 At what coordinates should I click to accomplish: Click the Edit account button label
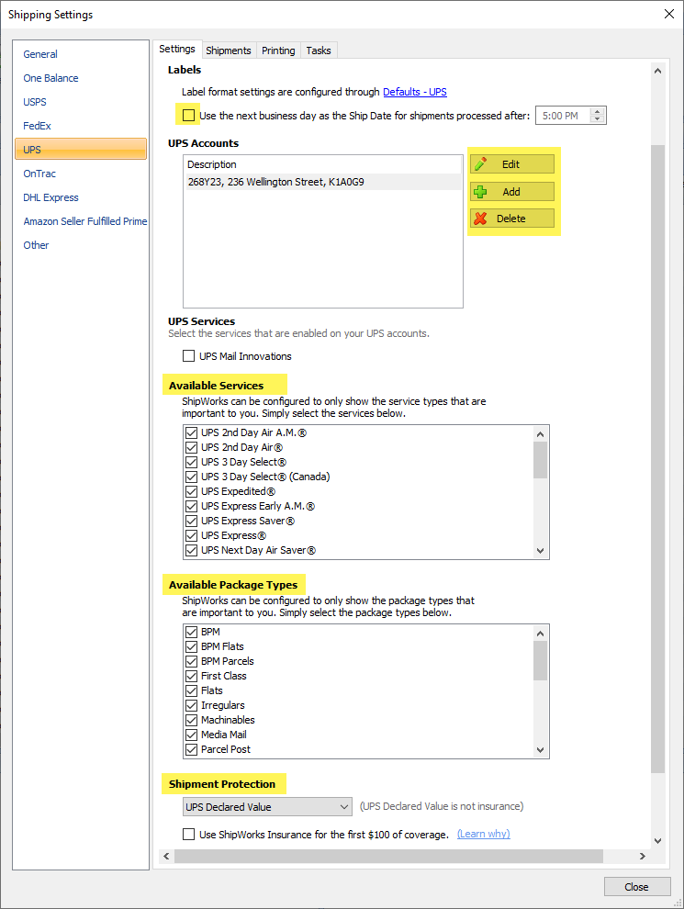coord(510,164)
